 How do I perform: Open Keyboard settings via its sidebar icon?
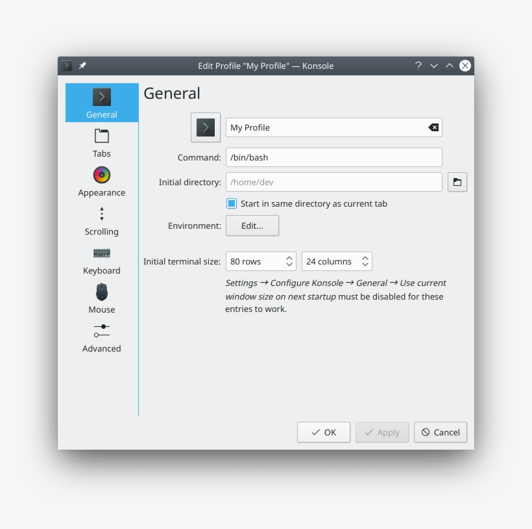[102, 253]
